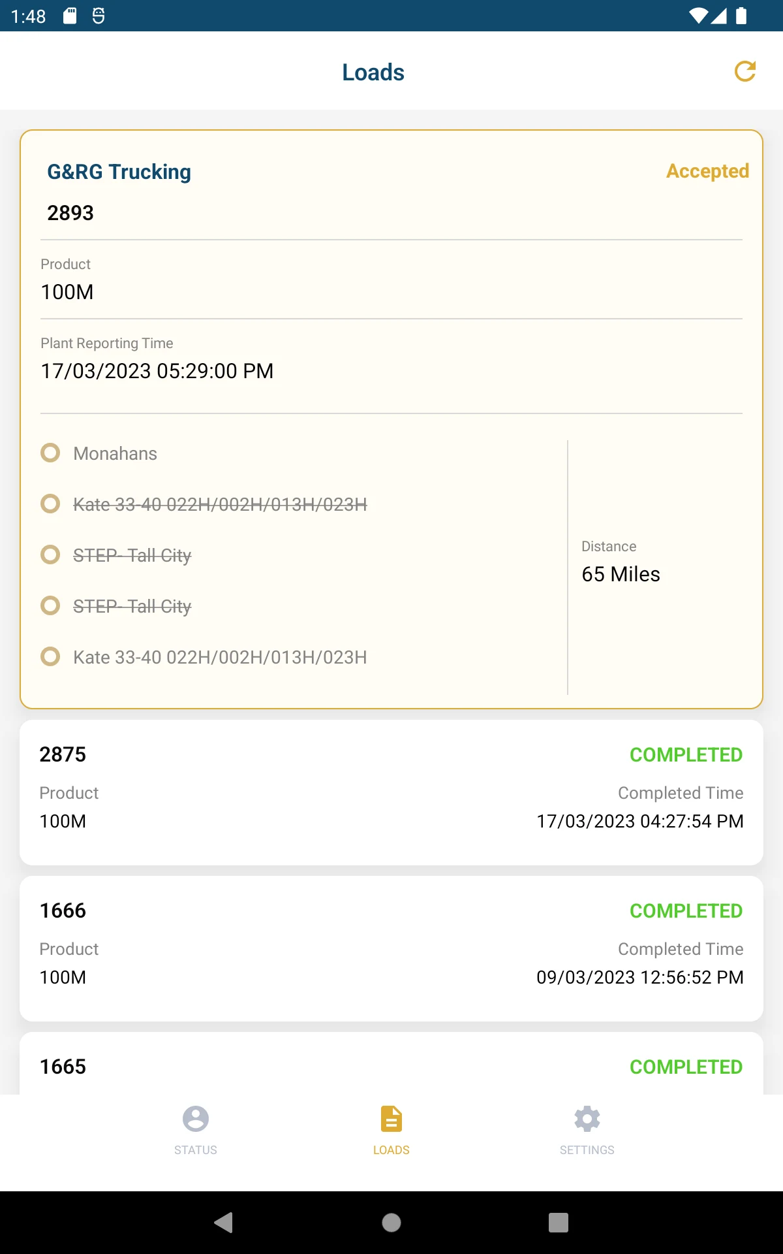The image size is (783, 1254).
Task: Tap the Android home circle button
Action: click(391, 1222)
